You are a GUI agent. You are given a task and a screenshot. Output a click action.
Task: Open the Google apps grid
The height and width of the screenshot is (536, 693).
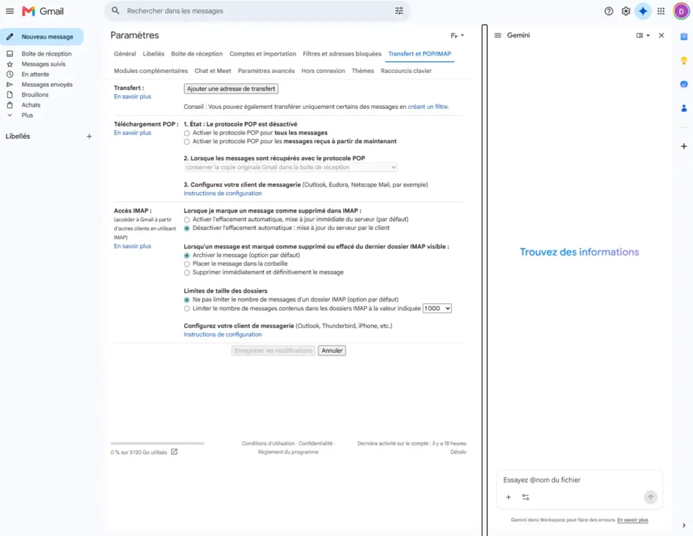(x=661, y=11)
